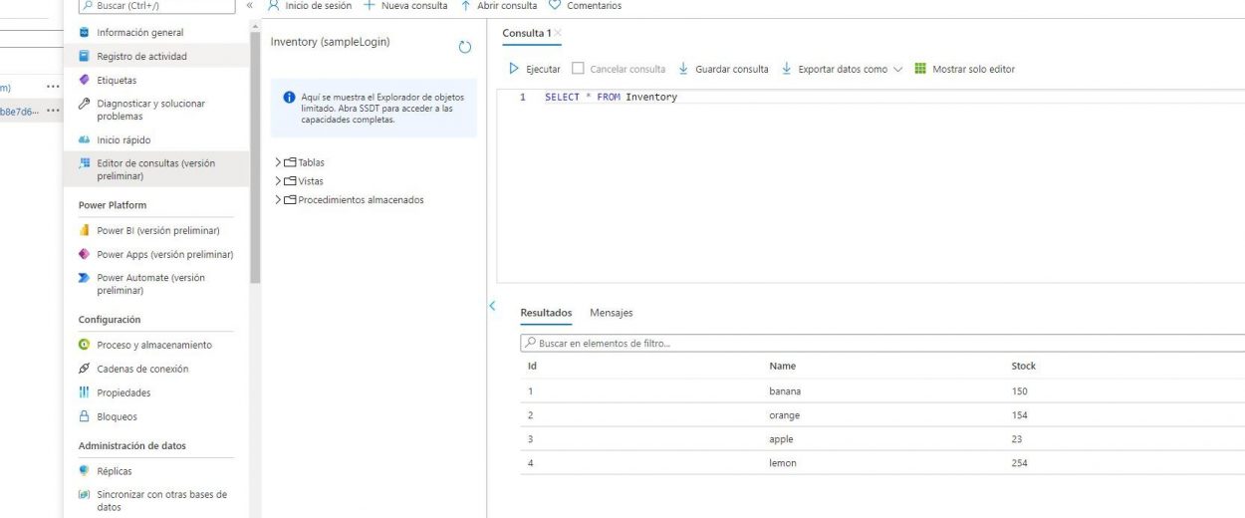1245x518 pixels.
Task: Open Réplicas from data administration
Action: tap(114, 471)
